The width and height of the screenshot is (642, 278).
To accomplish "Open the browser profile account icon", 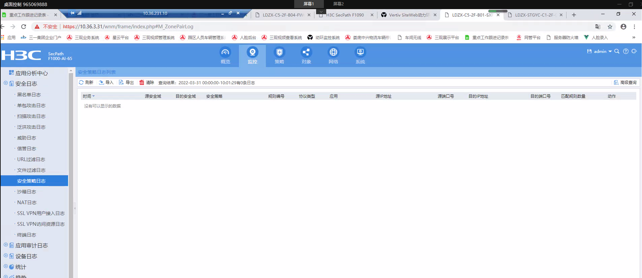I will [623, 27].
